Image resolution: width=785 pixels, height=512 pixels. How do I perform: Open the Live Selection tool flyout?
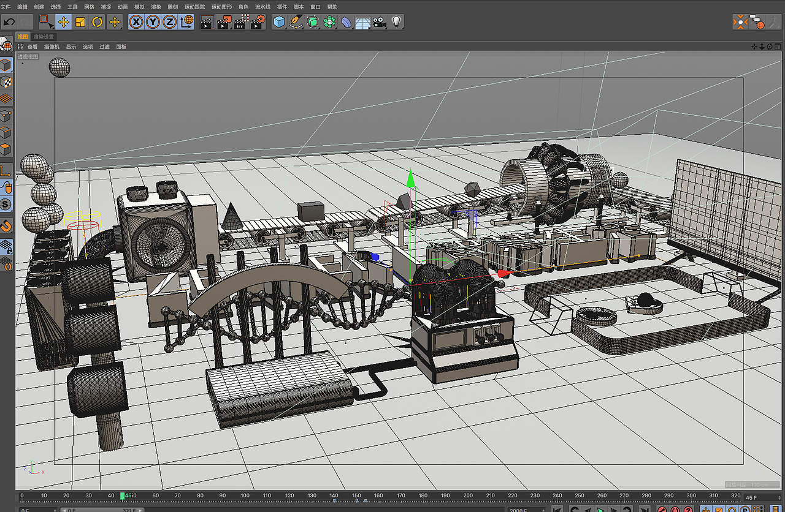pos(47,22)
